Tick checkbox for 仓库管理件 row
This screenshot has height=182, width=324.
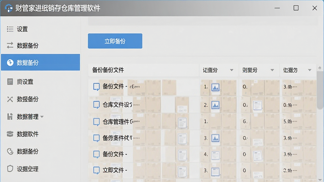tap(96, 122)
